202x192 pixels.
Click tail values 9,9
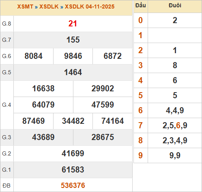point(175,155)
